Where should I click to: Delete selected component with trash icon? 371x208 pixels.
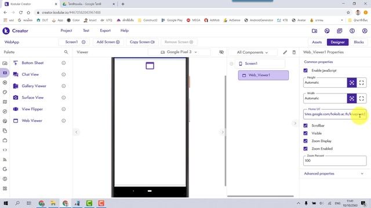tap(294, 53)
